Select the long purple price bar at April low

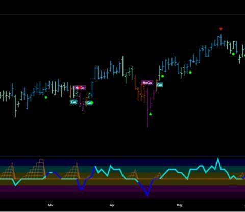click(148, 108)
